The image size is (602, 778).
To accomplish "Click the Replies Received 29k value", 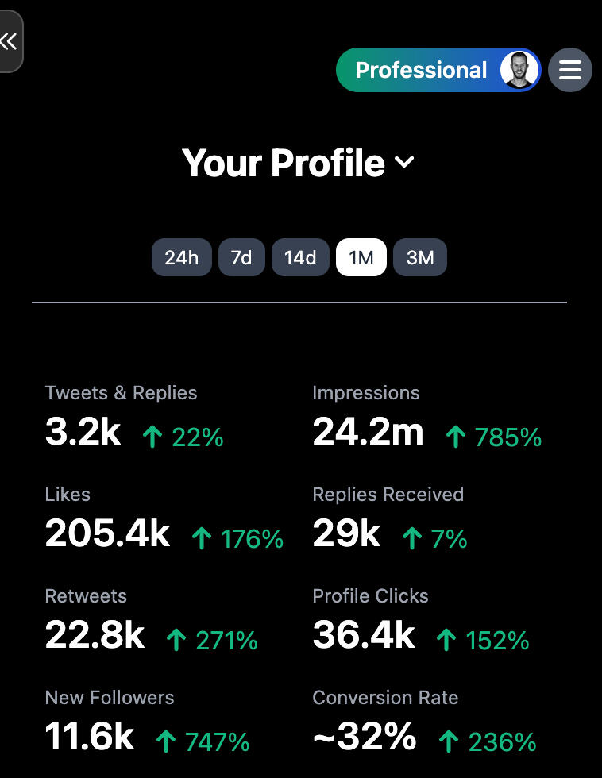I will pos(346,534).
